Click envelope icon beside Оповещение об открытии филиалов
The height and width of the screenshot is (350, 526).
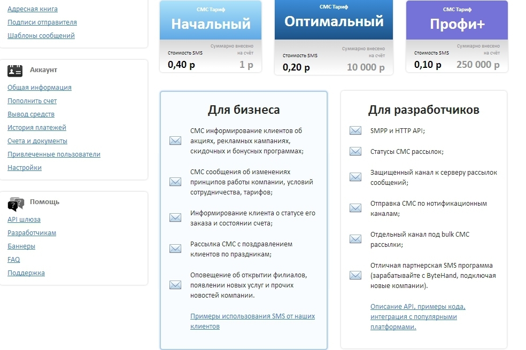point(175,285)
